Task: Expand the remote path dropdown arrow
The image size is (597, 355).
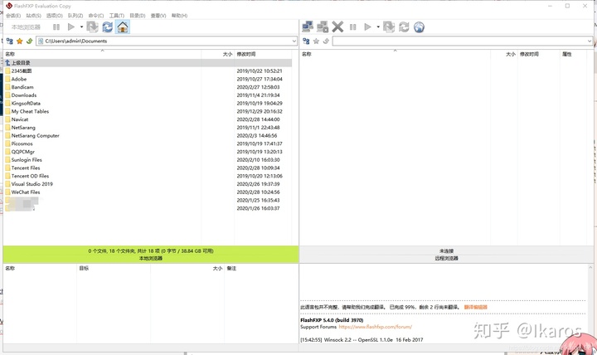Action: click(590, 41)
